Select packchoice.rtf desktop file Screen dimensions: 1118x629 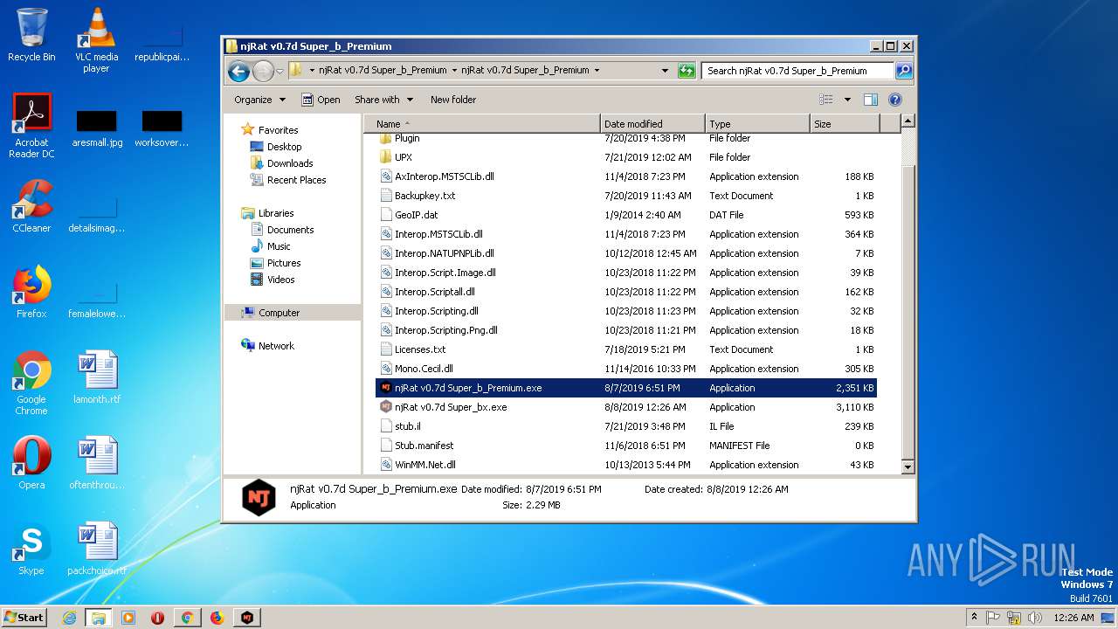pyautogui.click(x=96, y=549)
